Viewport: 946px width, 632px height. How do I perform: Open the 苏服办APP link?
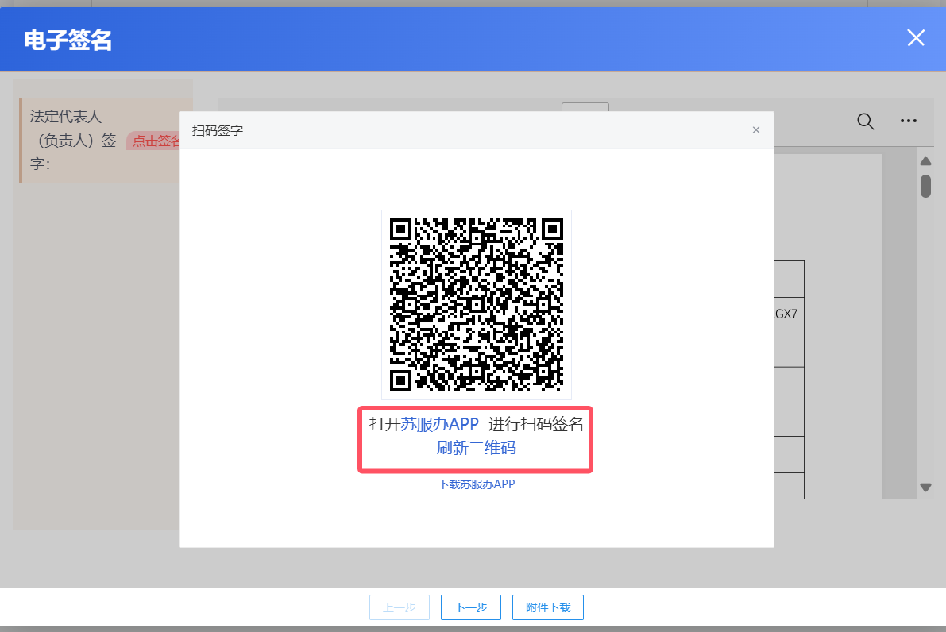click(x=440, y=425)
